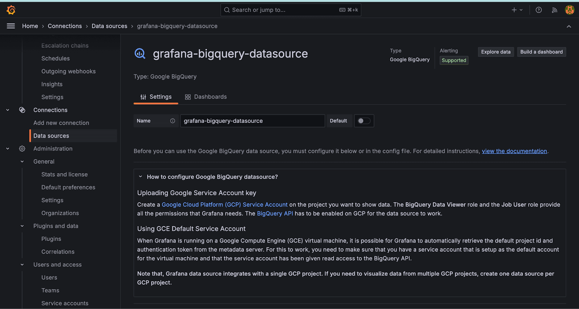
Task: Open Schedules in the sidebar
Action: tap(55, 59)
